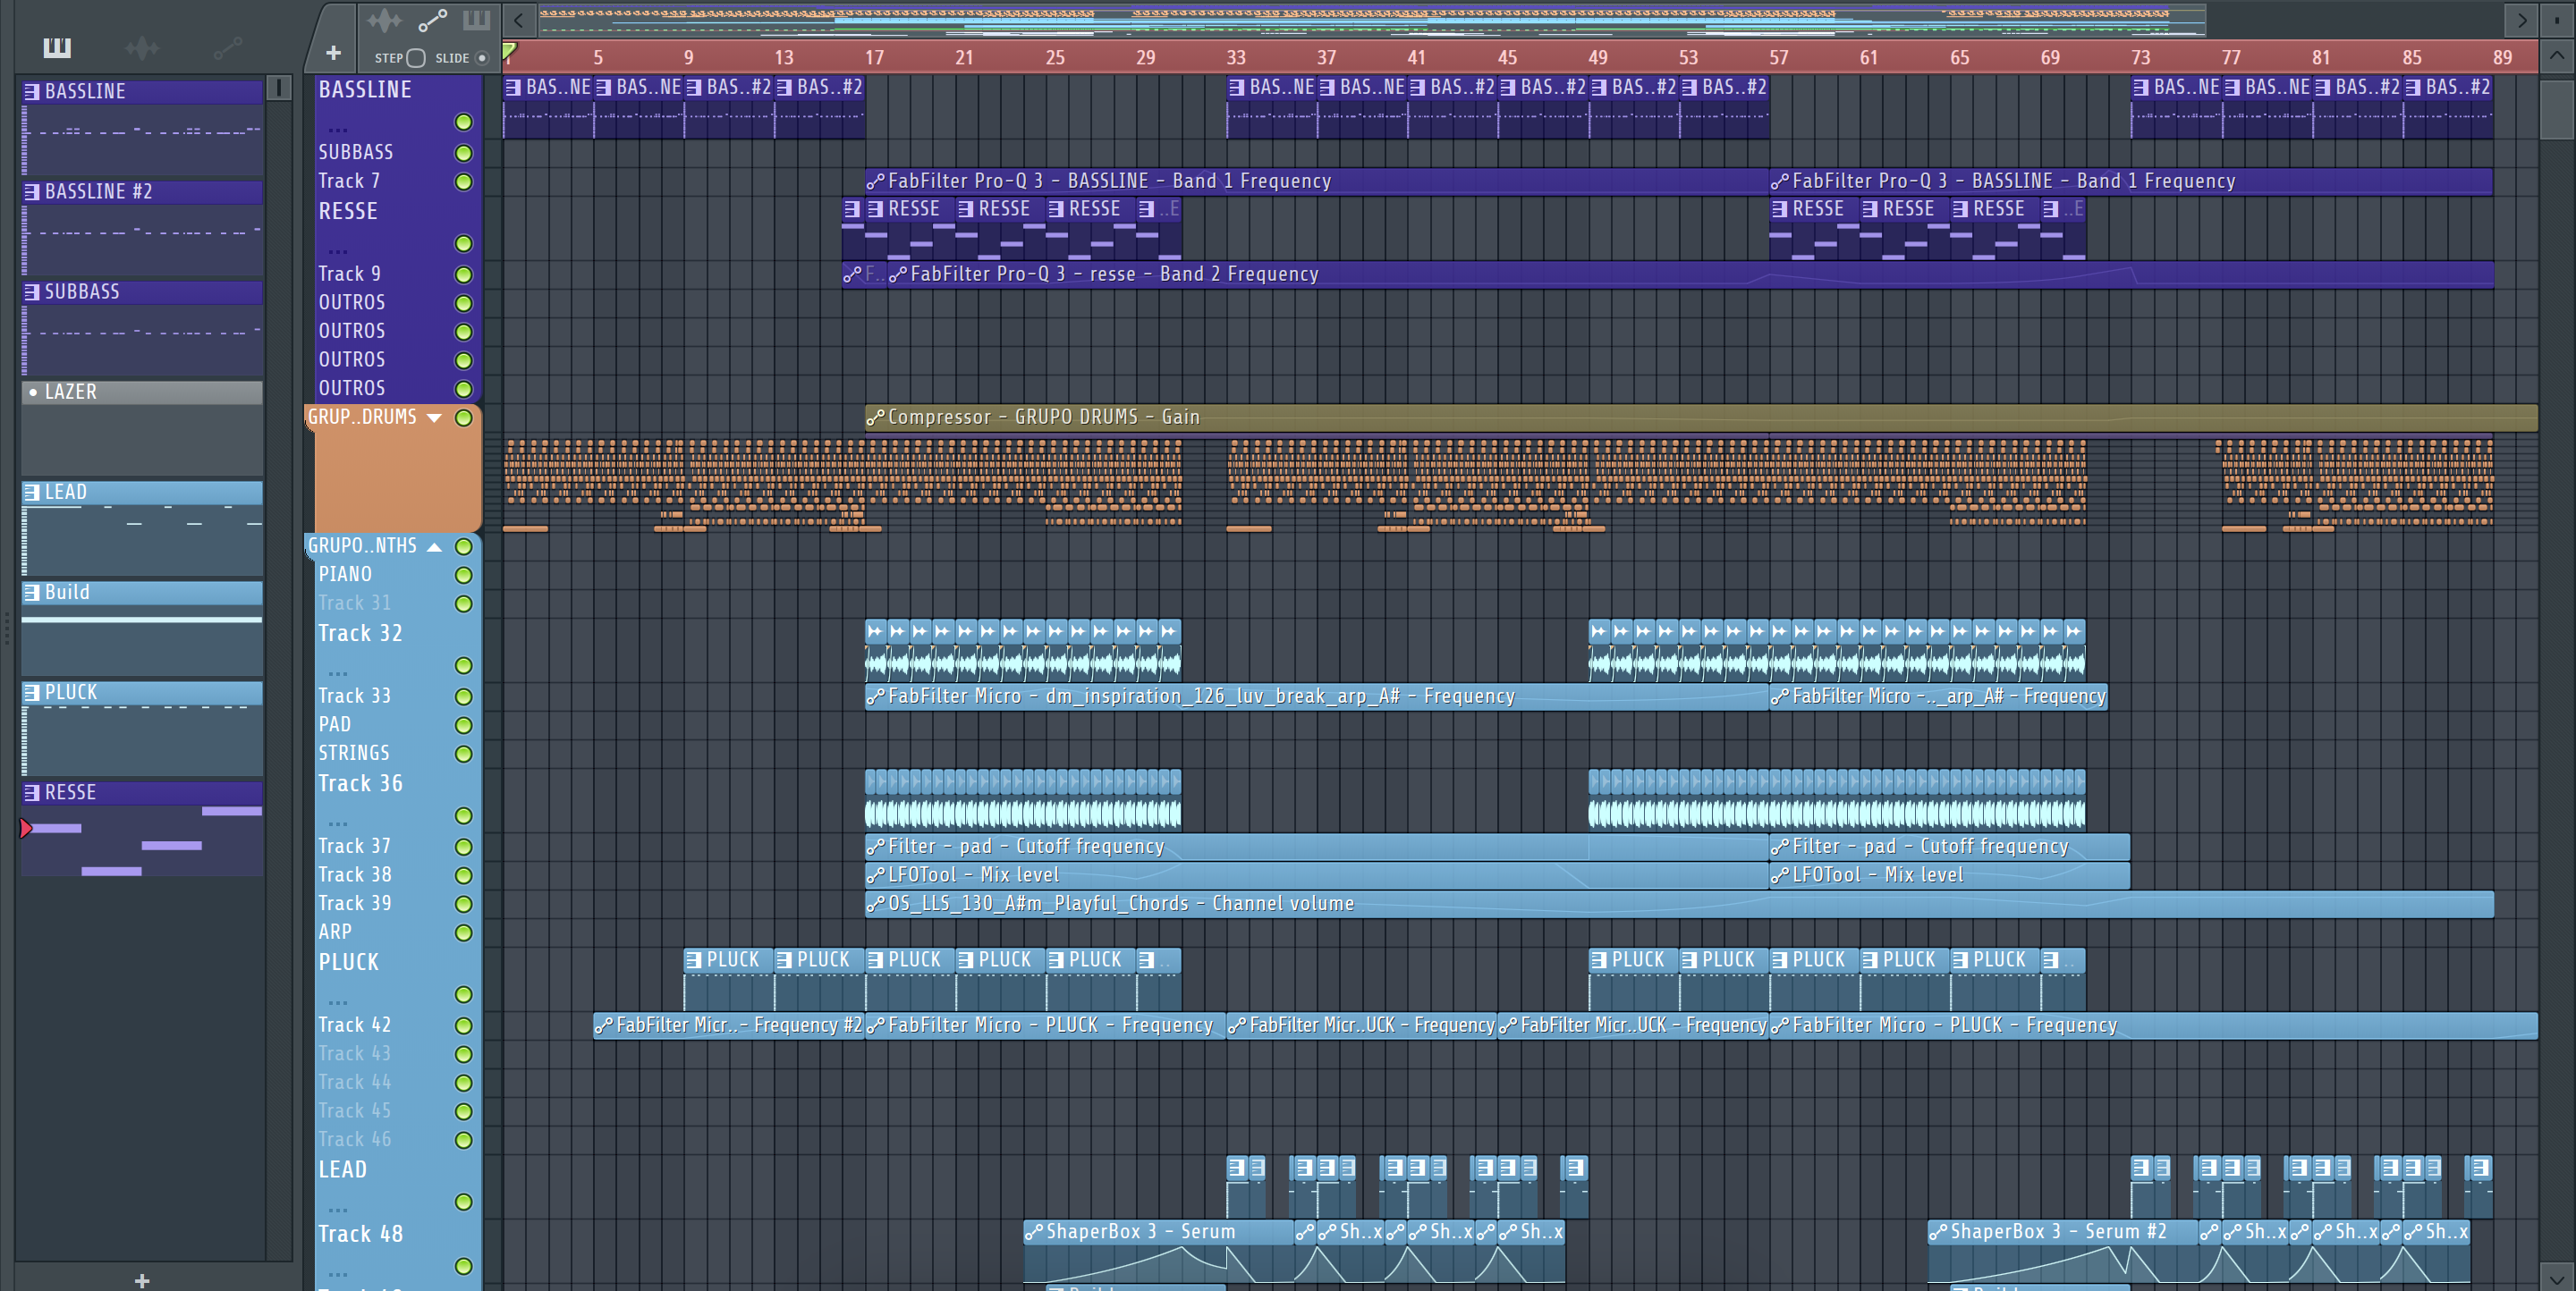Toggle the GRUPO..NTHS group arrow

[x=434, y=546]
